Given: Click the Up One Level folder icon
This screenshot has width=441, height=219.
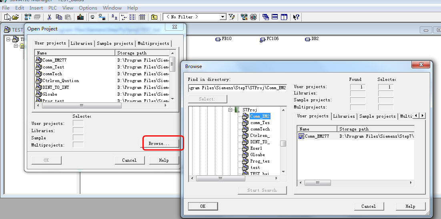Looking at the screenshot, I should pyautogui.click(x=154, y=17).
